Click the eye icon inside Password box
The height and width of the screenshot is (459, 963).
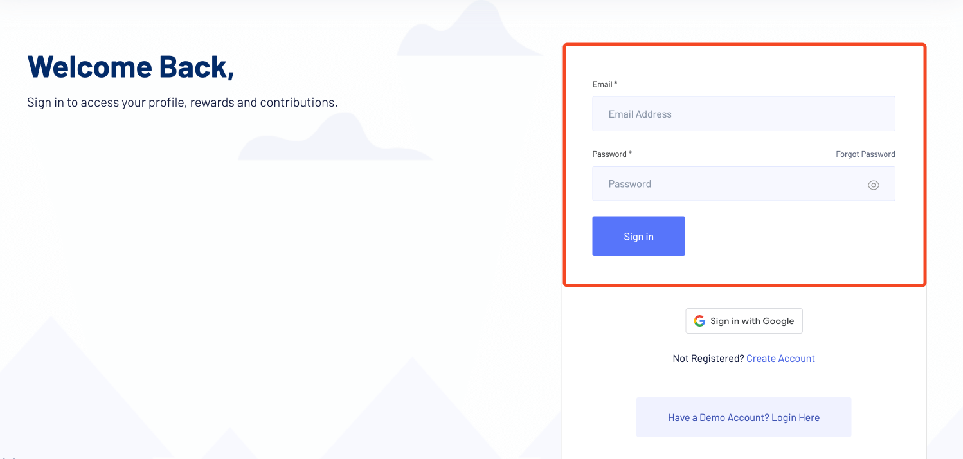coord(874,184)
